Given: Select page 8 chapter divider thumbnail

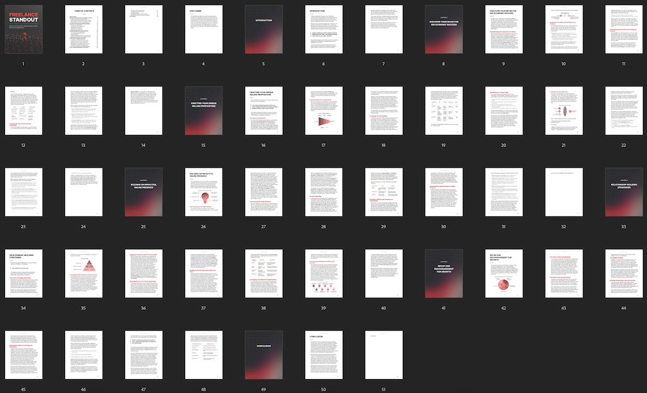Looking at the screenshot, I should [444, 29].
